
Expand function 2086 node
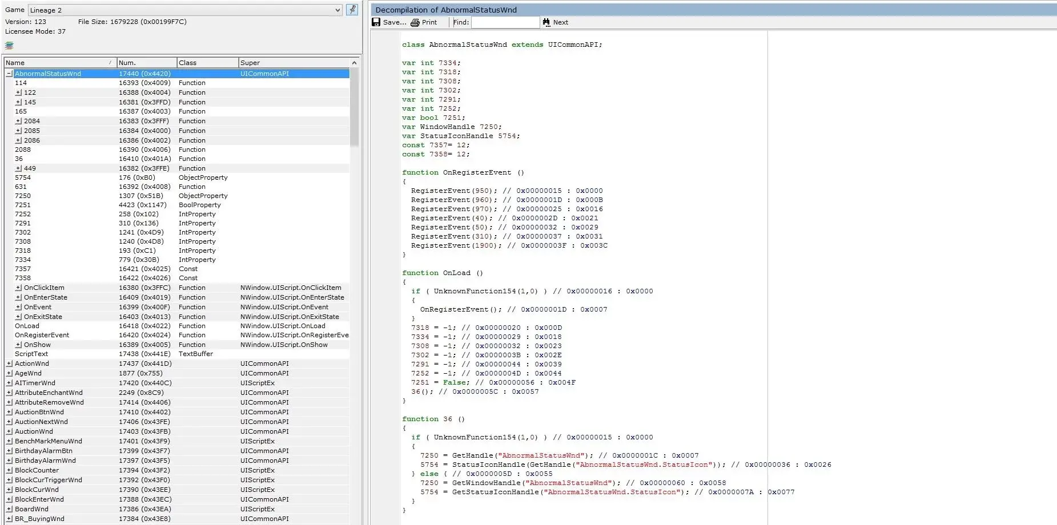tap(18, 140)
